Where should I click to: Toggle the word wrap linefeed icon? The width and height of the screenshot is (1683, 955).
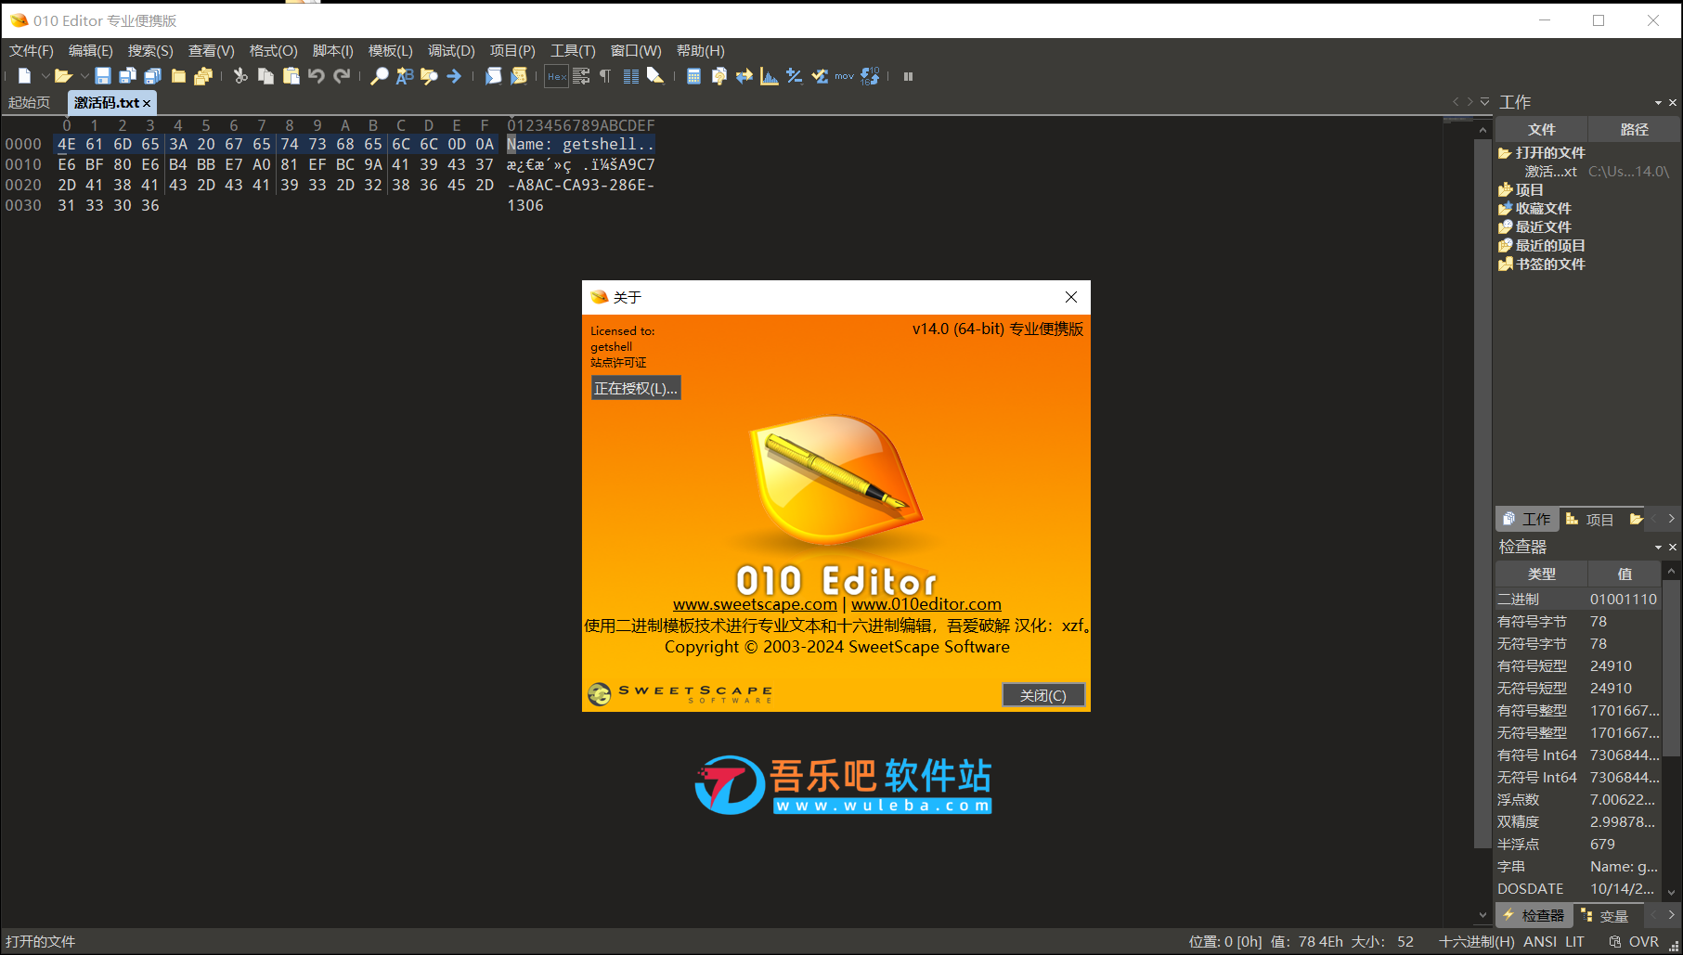coord(581,76)
